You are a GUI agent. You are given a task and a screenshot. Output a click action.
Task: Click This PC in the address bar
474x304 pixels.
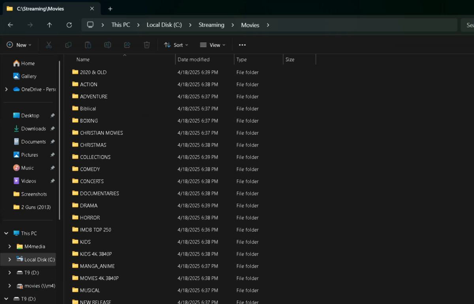[x=120, y=25]
